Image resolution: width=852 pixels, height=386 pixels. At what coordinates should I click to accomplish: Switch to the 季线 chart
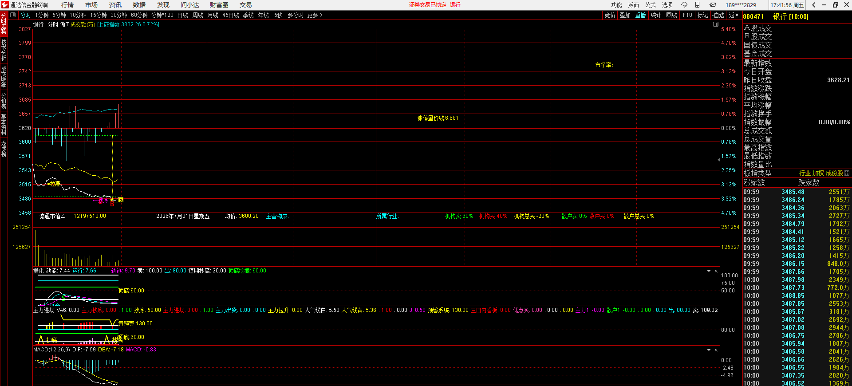tap(248, 15)
